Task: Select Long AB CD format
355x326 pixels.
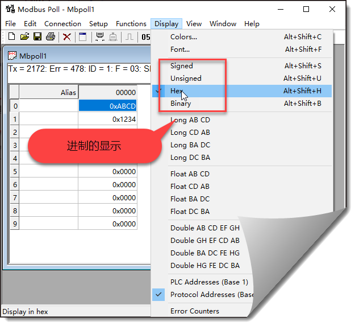Action: pyautogui.click(x=242, y=119)
